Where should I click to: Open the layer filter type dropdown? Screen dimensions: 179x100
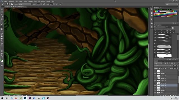(158, 63)
